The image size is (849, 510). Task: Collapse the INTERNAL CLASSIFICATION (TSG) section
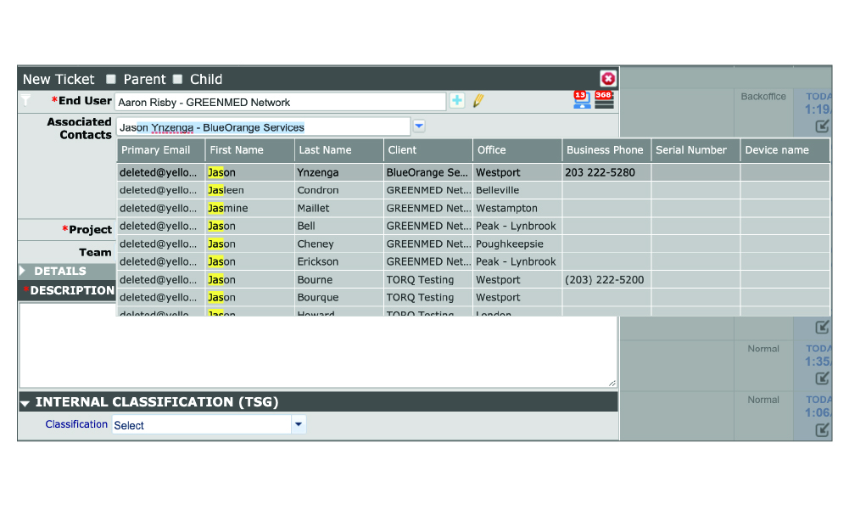coord(25,403)
